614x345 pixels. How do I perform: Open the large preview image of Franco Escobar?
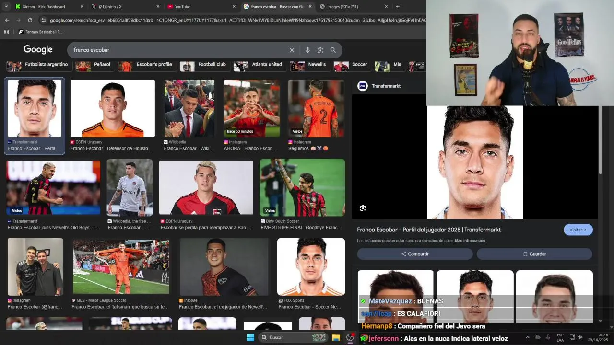point(475,162)
